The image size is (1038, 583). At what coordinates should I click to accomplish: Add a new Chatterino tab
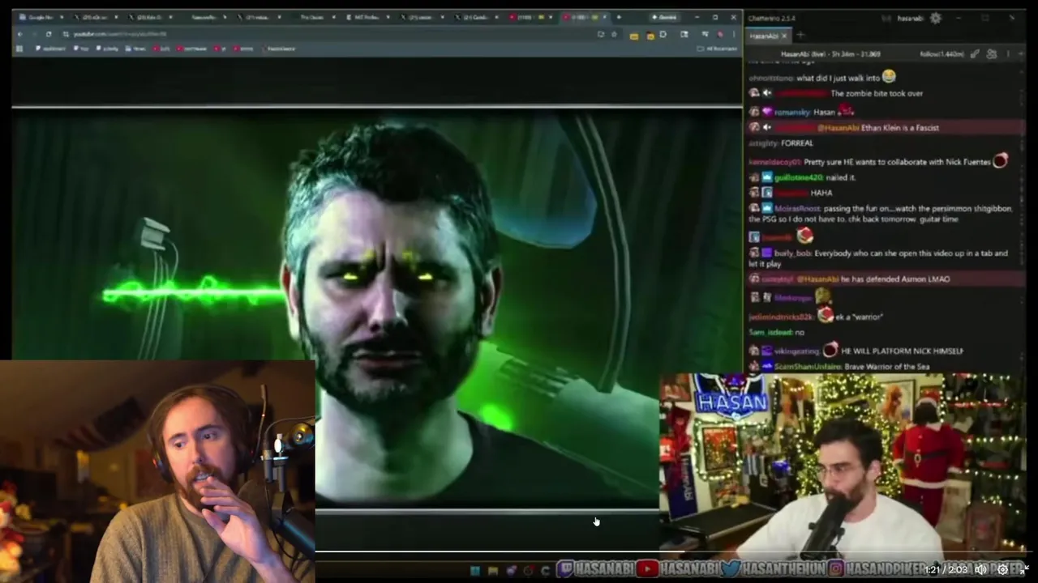pos(800,35)
